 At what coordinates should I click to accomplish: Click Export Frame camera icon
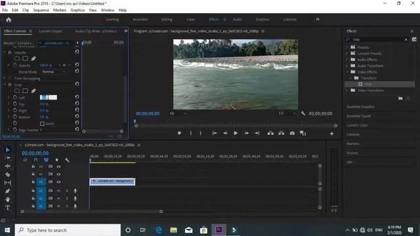(292, 133)
